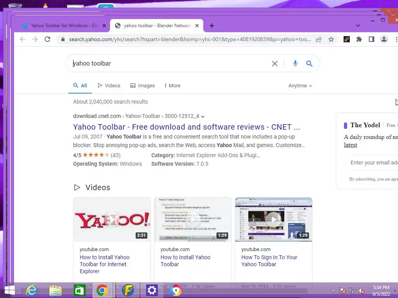398x298 pixels.
Task: Share this page from address bar
Action: click(x=319, y=39)
